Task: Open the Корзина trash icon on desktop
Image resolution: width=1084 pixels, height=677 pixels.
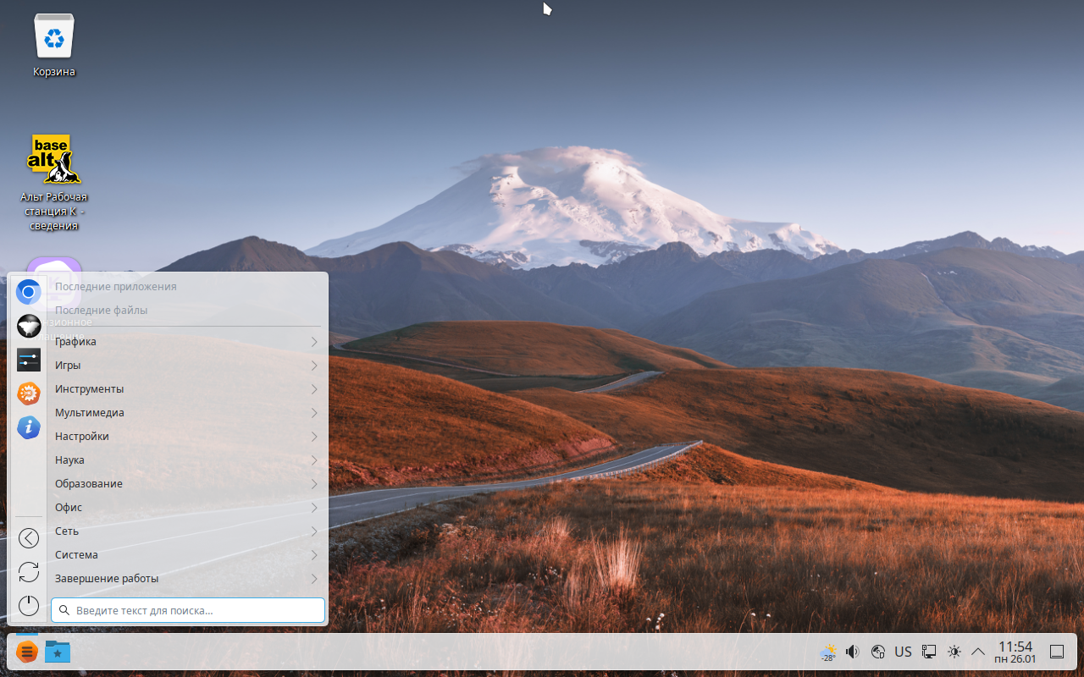Action: click(55, 38)
